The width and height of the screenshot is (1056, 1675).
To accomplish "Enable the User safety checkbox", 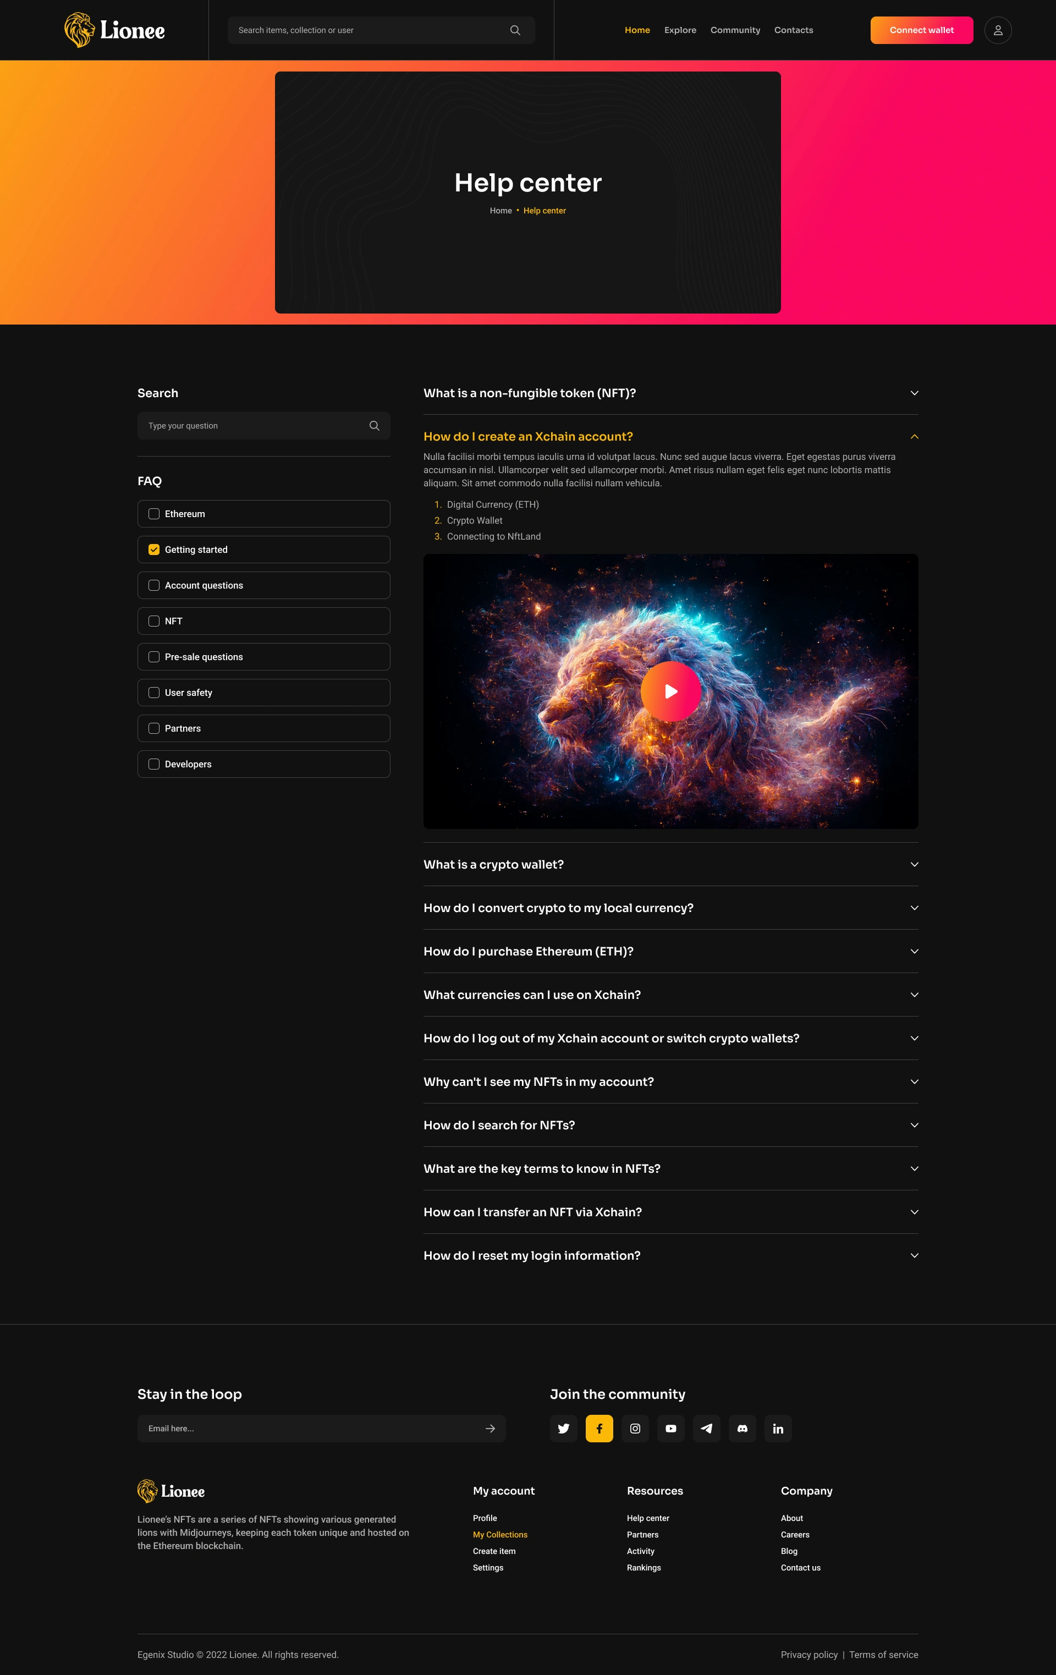I will point(154,693).
